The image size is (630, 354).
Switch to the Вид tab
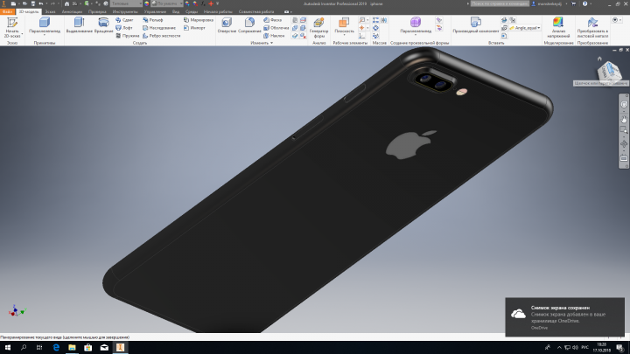(x=176, y=11)
